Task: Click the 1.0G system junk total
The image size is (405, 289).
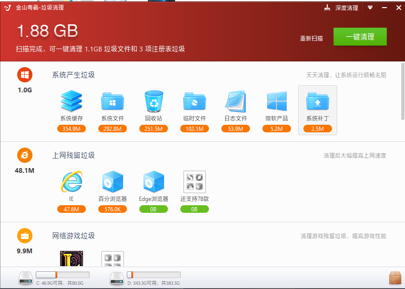Action: (x=25, y=90)
